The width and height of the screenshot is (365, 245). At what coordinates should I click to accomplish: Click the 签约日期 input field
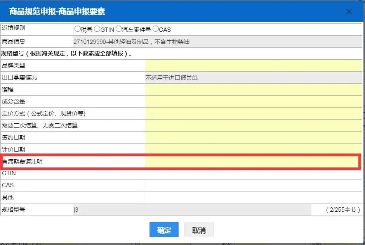pyautogui.click(x=253, y=138)
